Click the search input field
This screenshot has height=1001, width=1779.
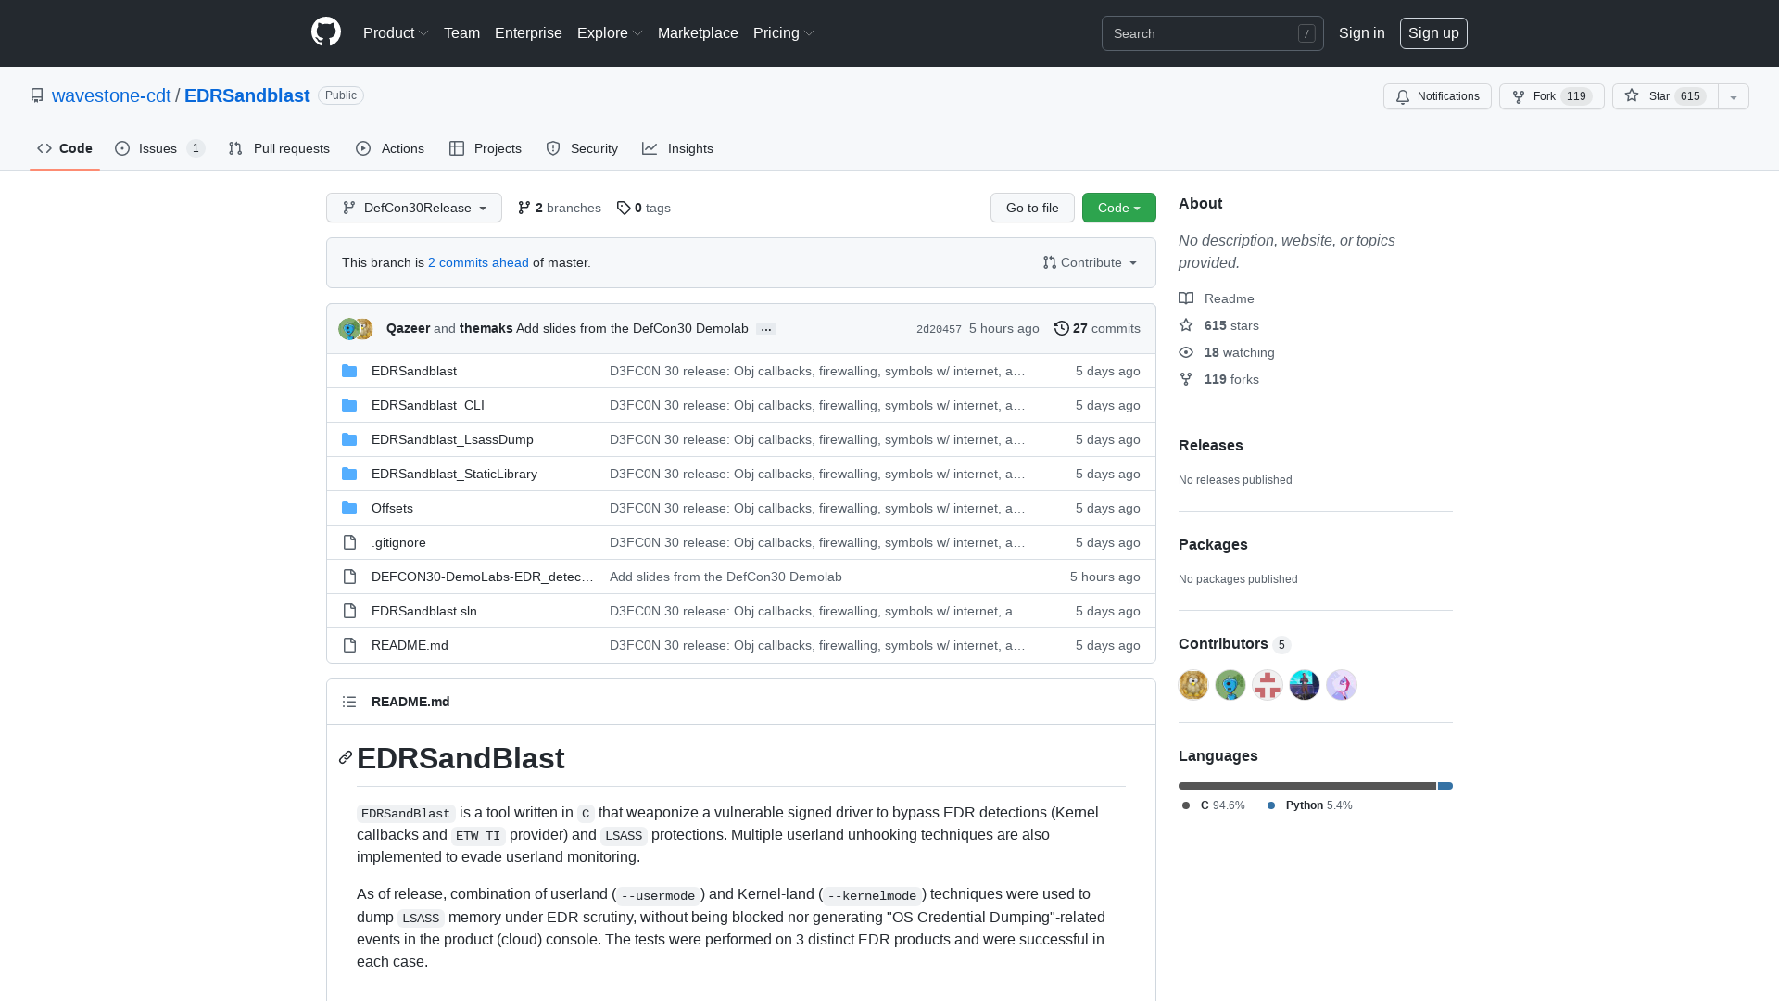1205,33
